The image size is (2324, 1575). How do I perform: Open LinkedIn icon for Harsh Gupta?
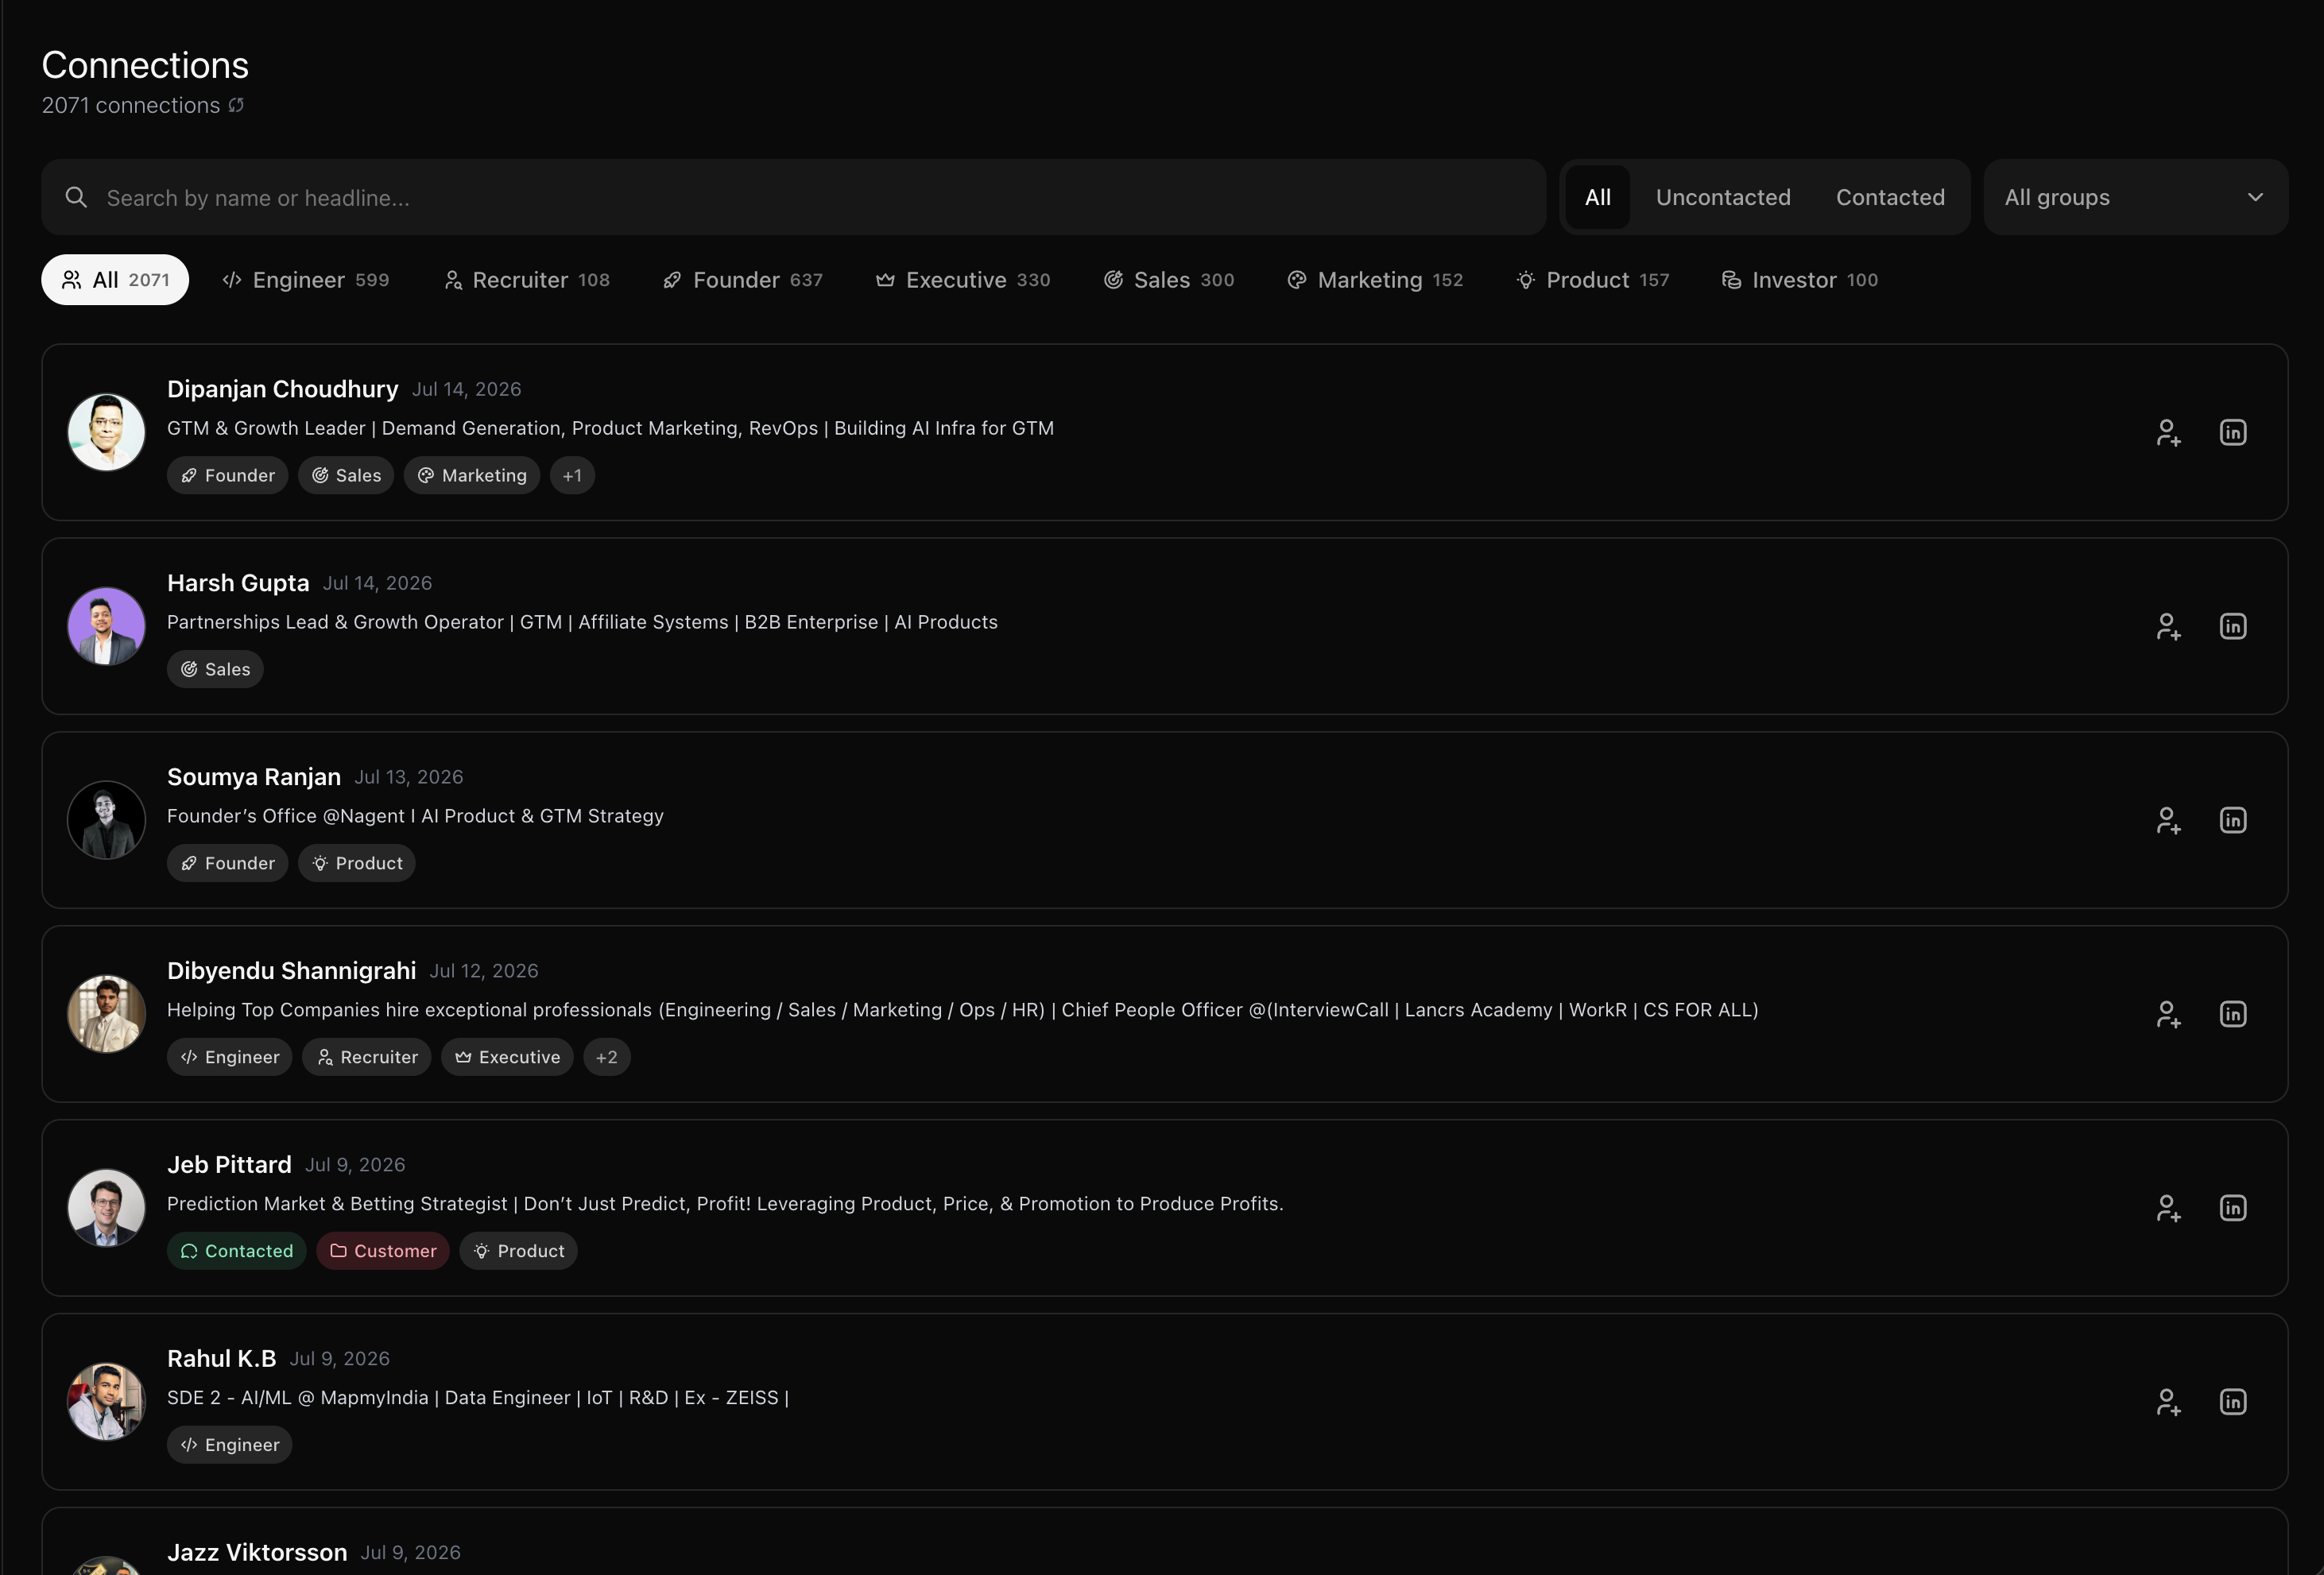2233,626
